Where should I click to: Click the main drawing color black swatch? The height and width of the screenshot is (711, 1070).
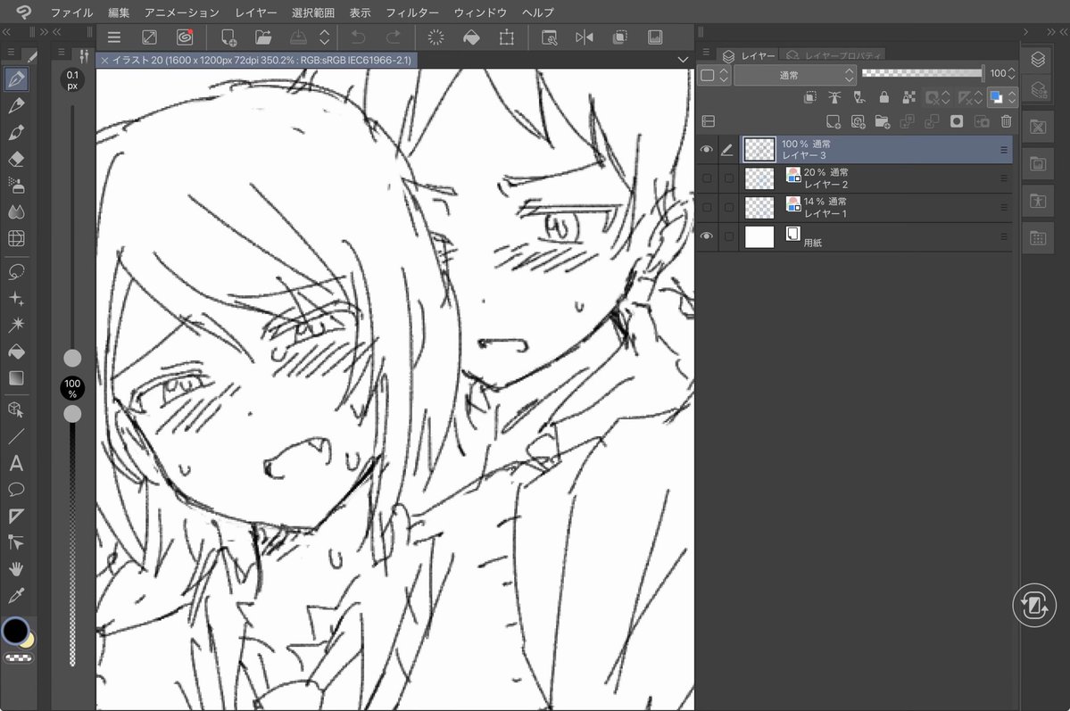tap(14, 631)
